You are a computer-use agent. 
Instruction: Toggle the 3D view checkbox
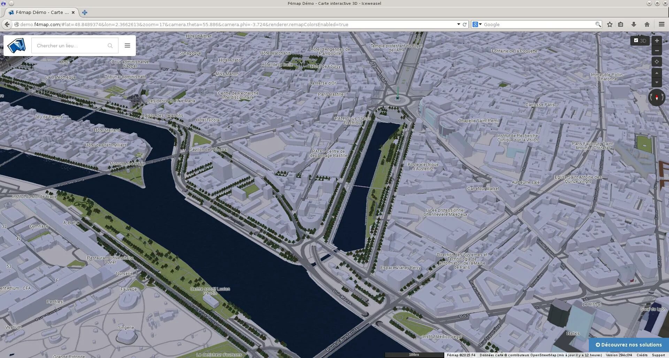636,40
